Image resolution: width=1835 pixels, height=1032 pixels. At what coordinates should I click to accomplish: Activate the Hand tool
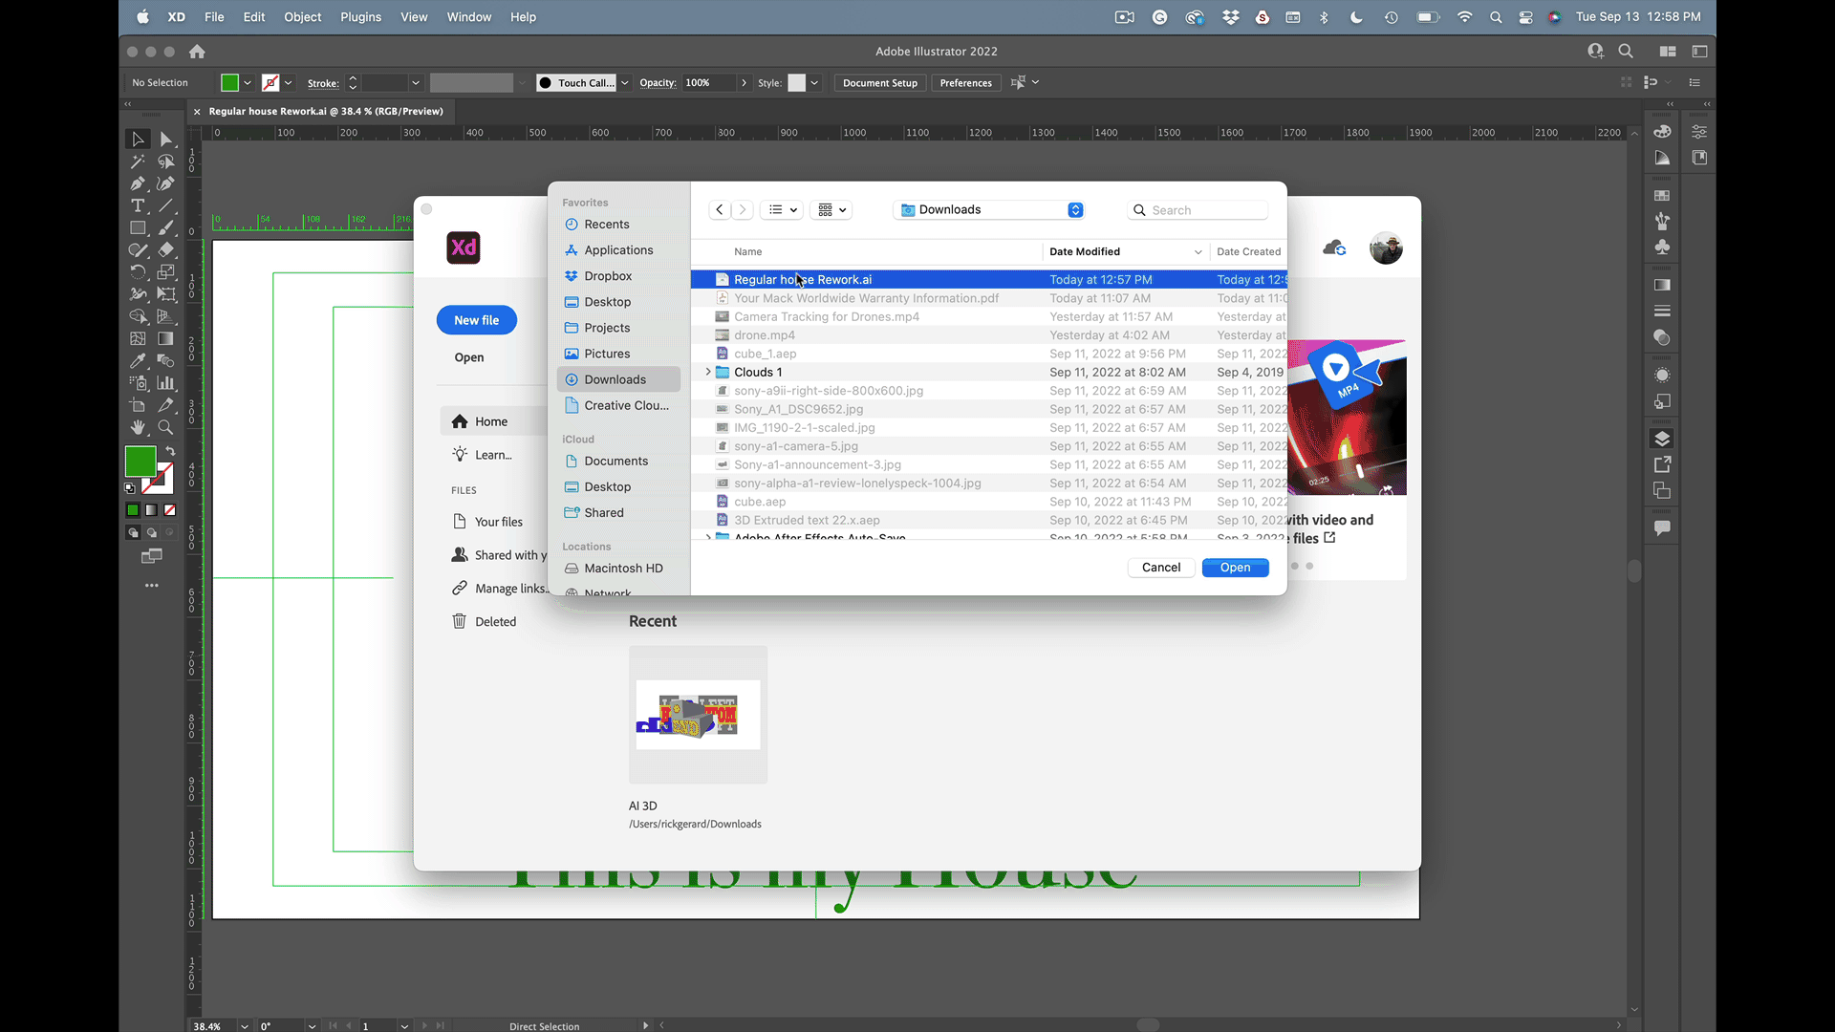pyautogui.click(x=138, y=427)
